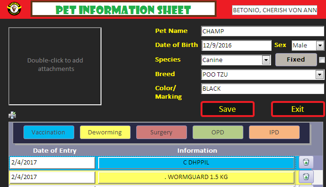Click the Save button

coord(227,109)
